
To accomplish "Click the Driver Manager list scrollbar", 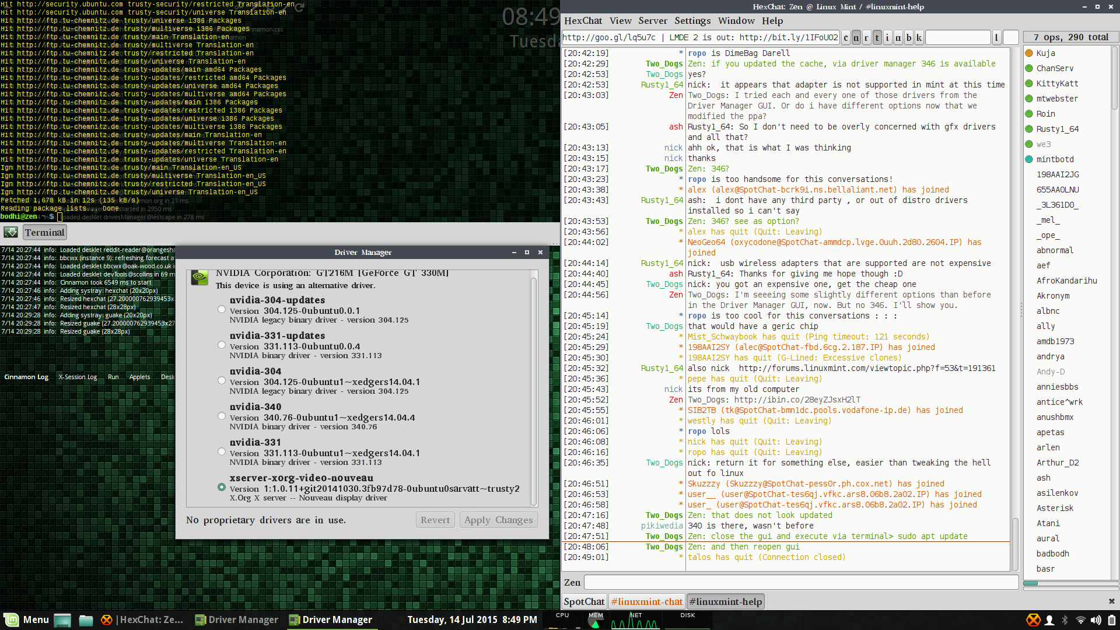I will tap(533, 390).
